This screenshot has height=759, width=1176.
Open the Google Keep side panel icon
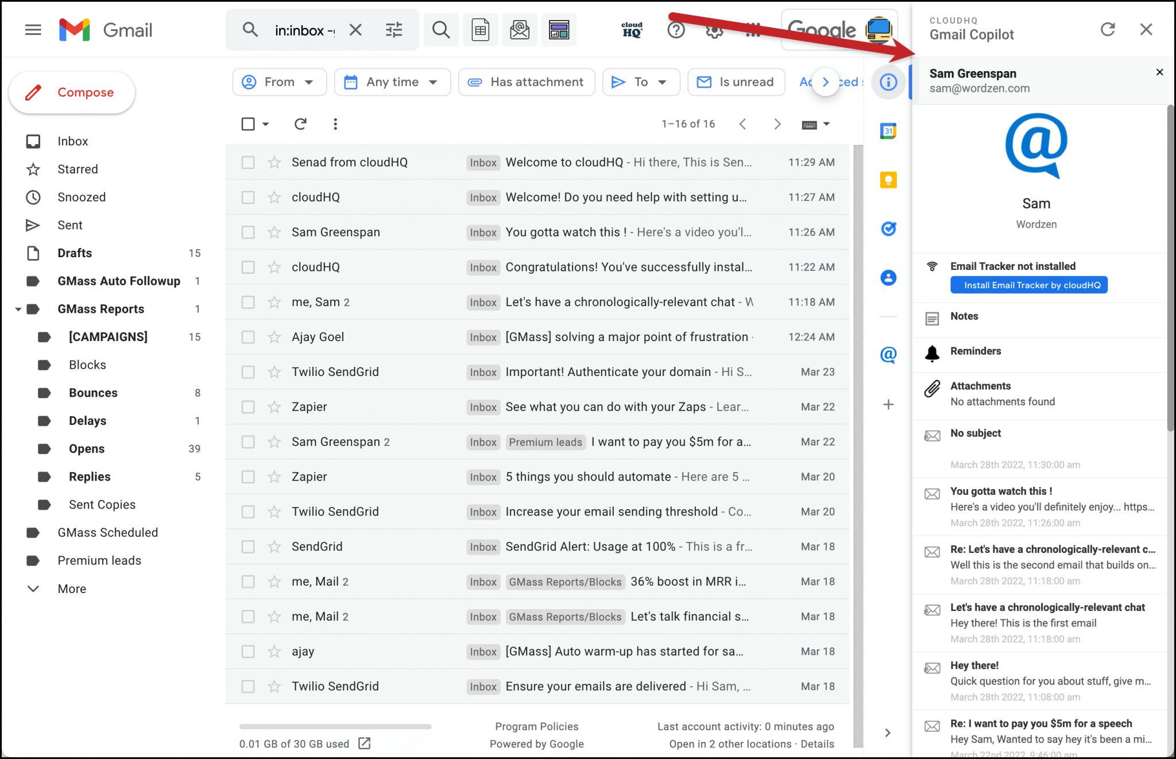coord(888,180)
